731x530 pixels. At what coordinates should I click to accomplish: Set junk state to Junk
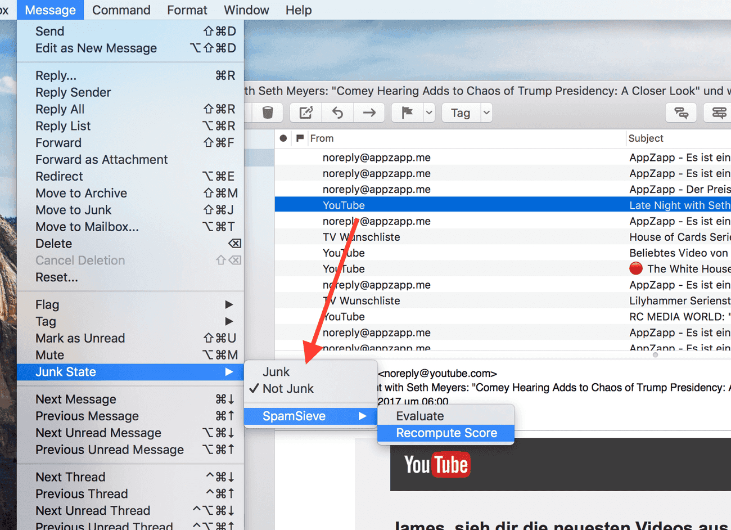click(x=310, y=372)
